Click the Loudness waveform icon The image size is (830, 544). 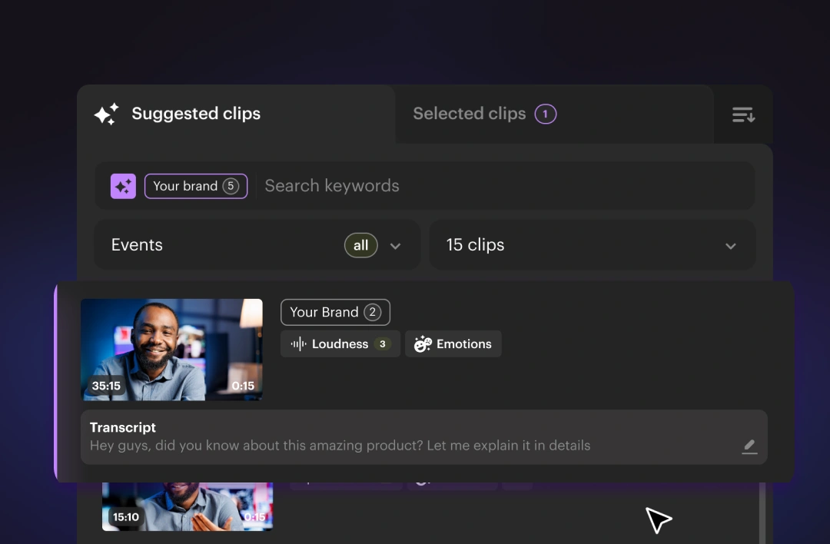click(x=298, y=344)
